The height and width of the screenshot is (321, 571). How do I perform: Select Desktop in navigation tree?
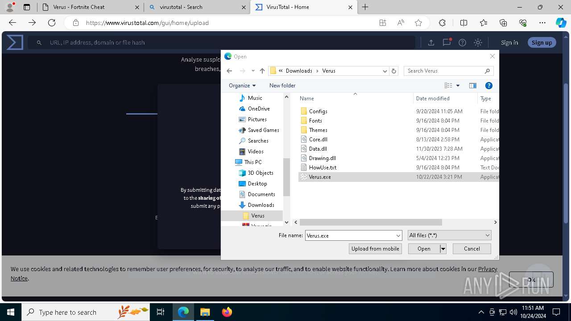[x=257, y=184]
